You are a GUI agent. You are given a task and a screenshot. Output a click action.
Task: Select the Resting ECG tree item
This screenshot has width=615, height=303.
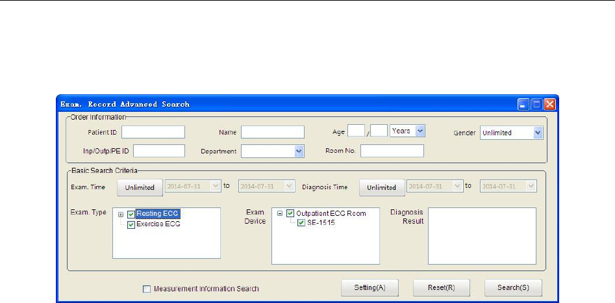pyautogui.click(x=158, y=214)
